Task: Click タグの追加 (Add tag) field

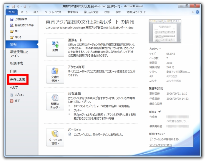Action: coord(172,76)
